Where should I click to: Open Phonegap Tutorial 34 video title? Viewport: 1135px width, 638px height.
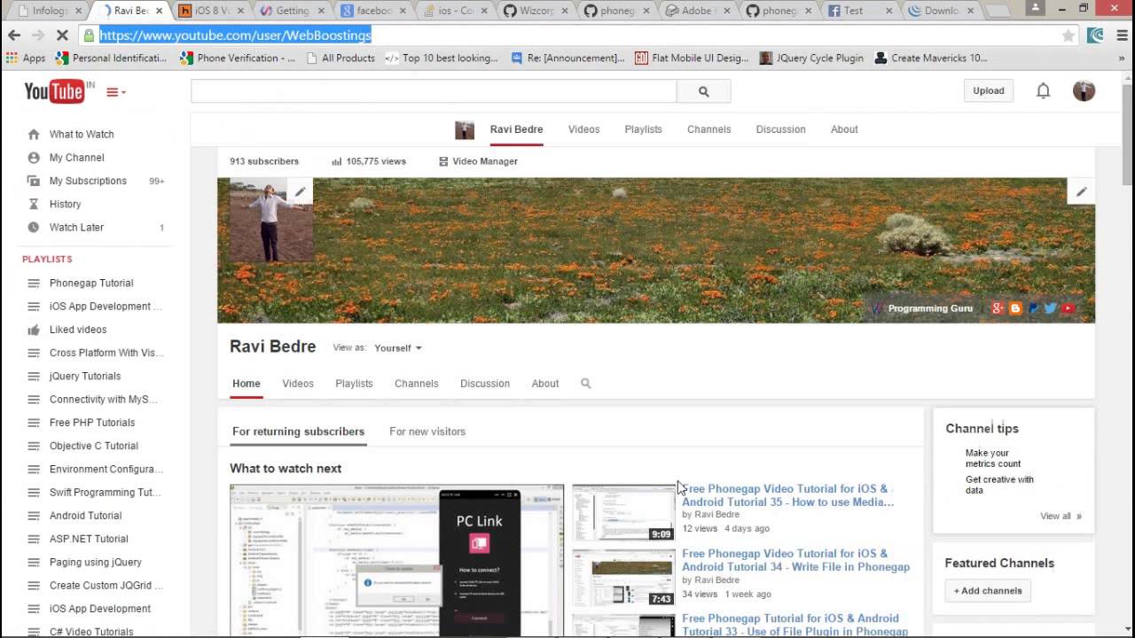(795, 560)
